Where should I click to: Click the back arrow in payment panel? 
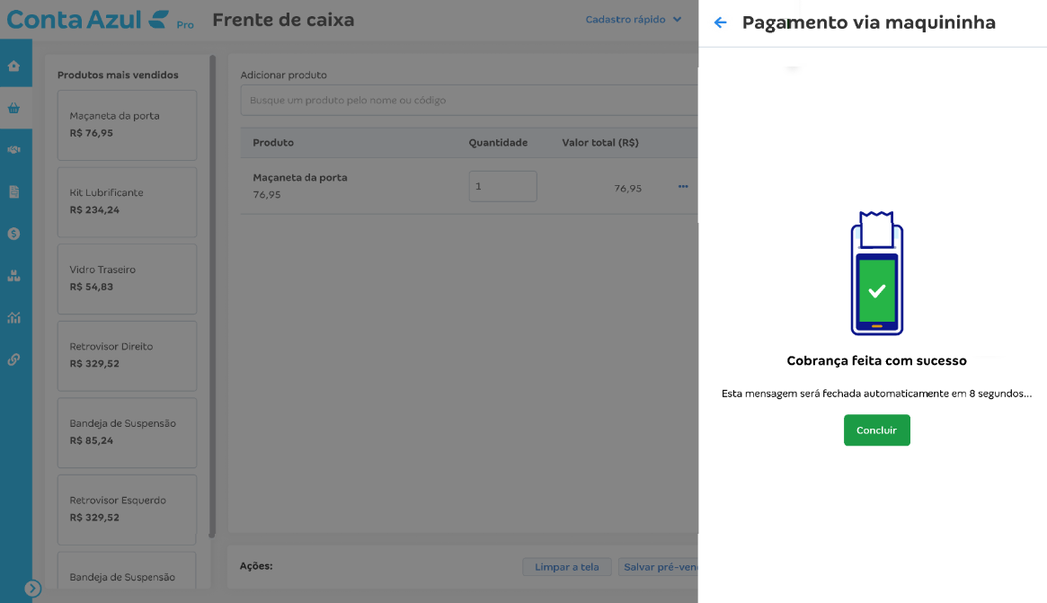point(720,22)
